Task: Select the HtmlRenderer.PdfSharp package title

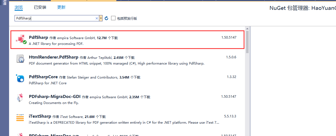Action: tap(54, 57)
